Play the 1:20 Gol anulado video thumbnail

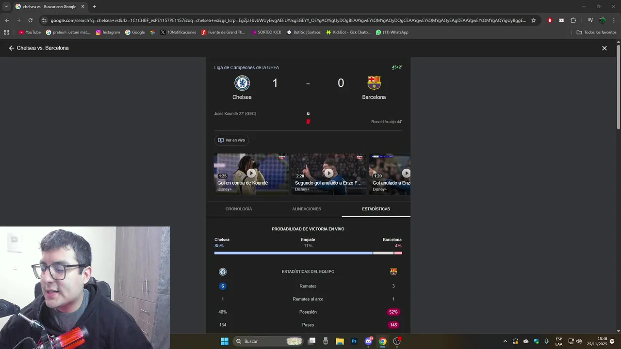390,174
